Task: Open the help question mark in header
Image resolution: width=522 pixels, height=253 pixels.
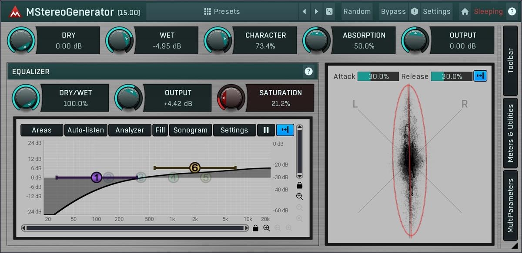Action: pyautogui.click(x=512, y=12)
